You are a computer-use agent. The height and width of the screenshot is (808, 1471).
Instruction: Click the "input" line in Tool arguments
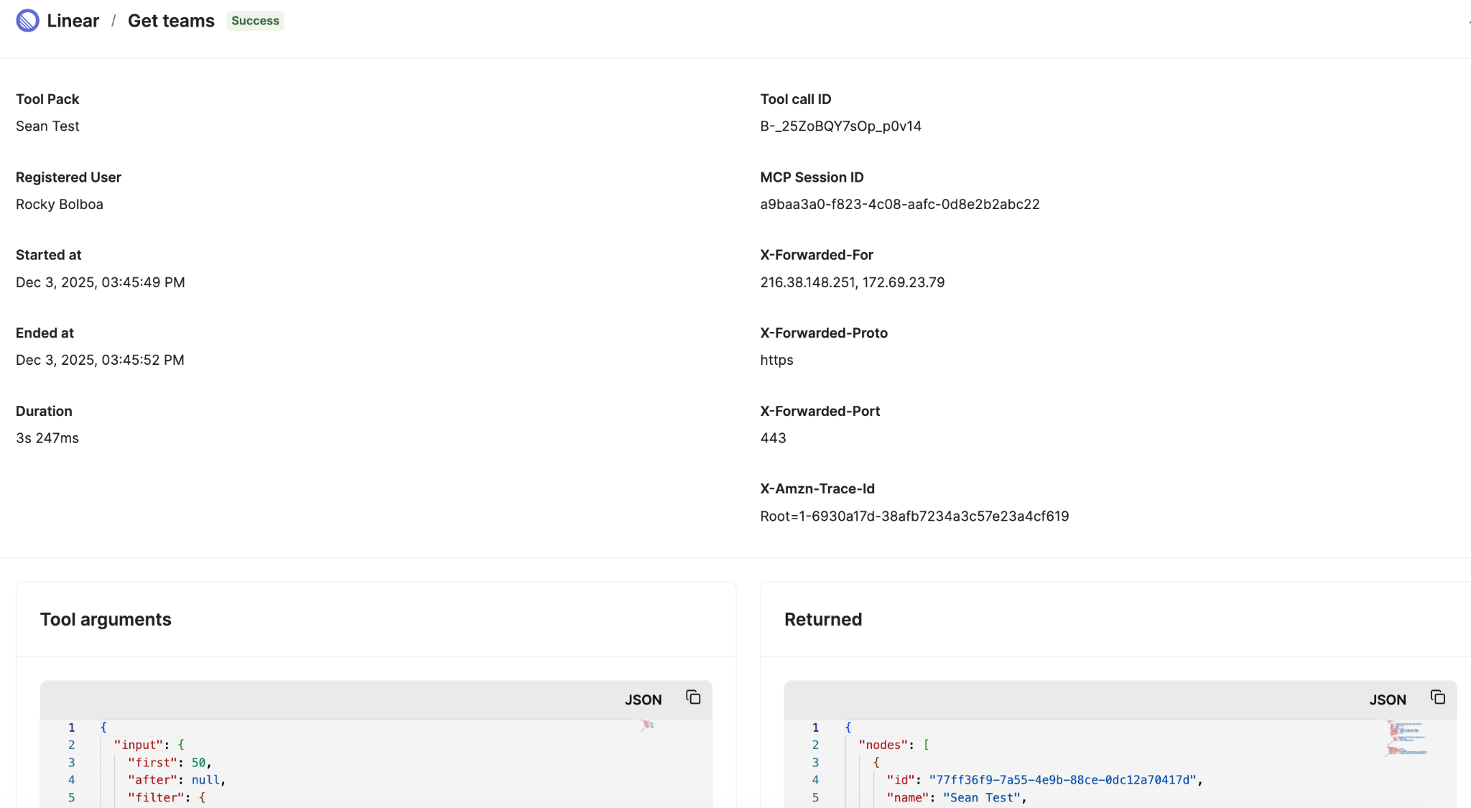pos(139,745)
